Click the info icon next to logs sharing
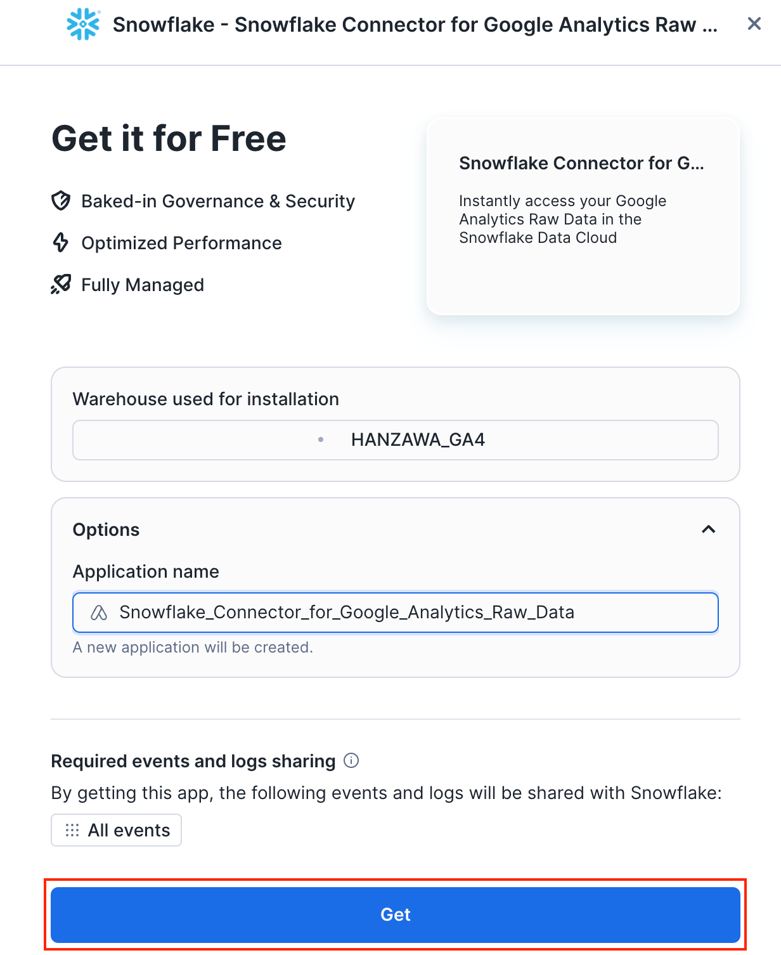781x955 pixels. click(x=351, y=760)
